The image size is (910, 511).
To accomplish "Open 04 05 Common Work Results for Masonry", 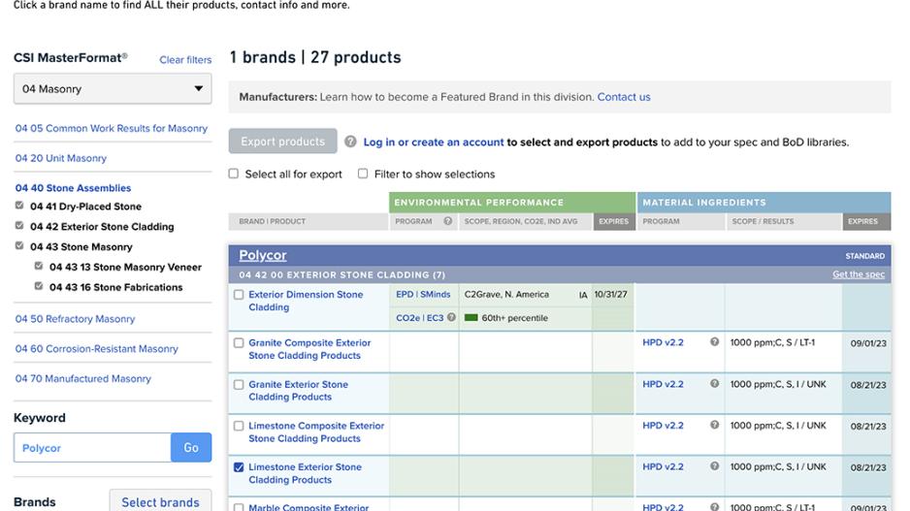I will [112, 128].
